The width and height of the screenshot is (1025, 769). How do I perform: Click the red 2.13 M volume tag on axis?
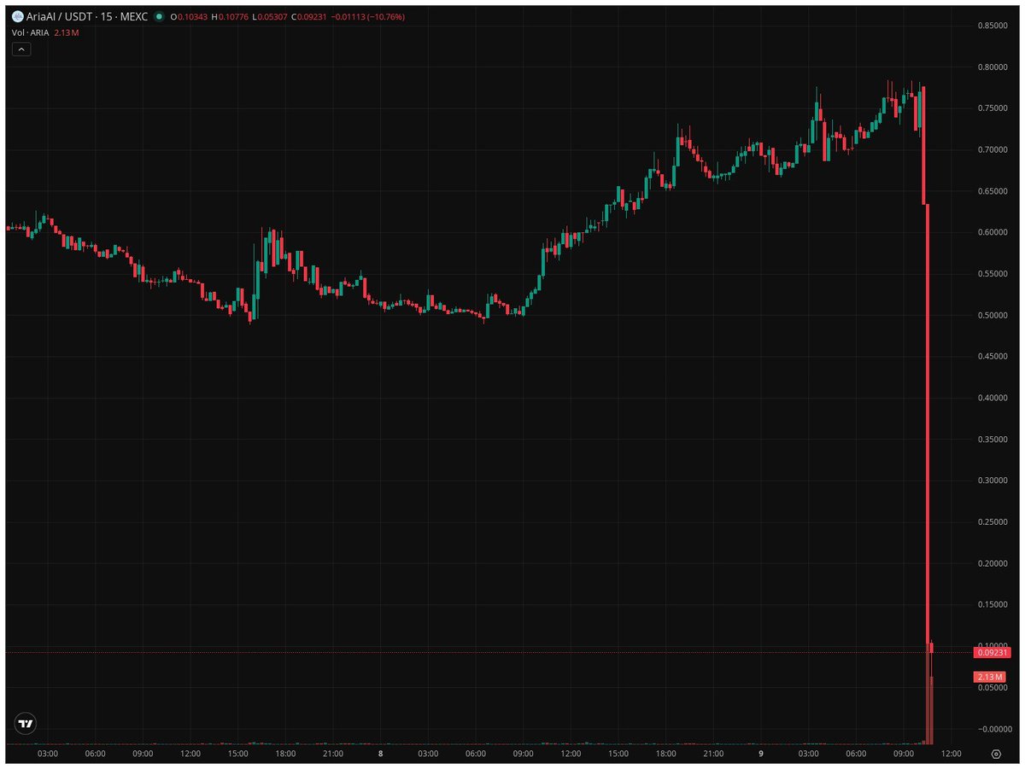coord(989,677)
